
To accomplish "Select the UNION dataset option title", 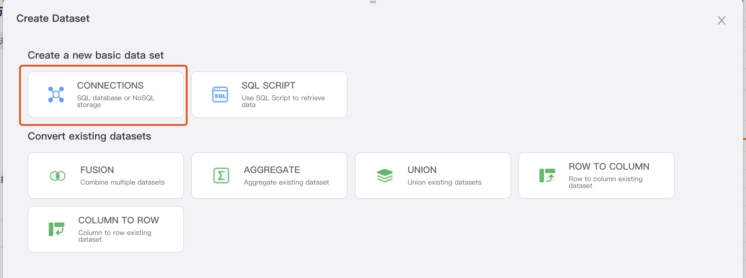I will coord(422,170).
